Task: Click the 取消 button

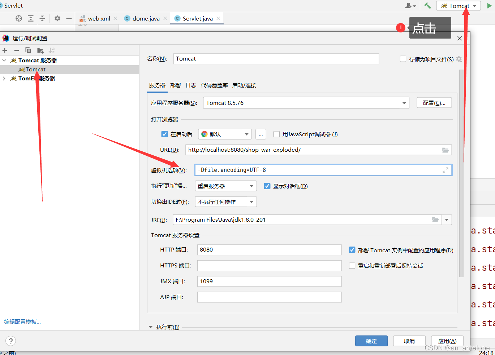Action: tap(409, 341)
